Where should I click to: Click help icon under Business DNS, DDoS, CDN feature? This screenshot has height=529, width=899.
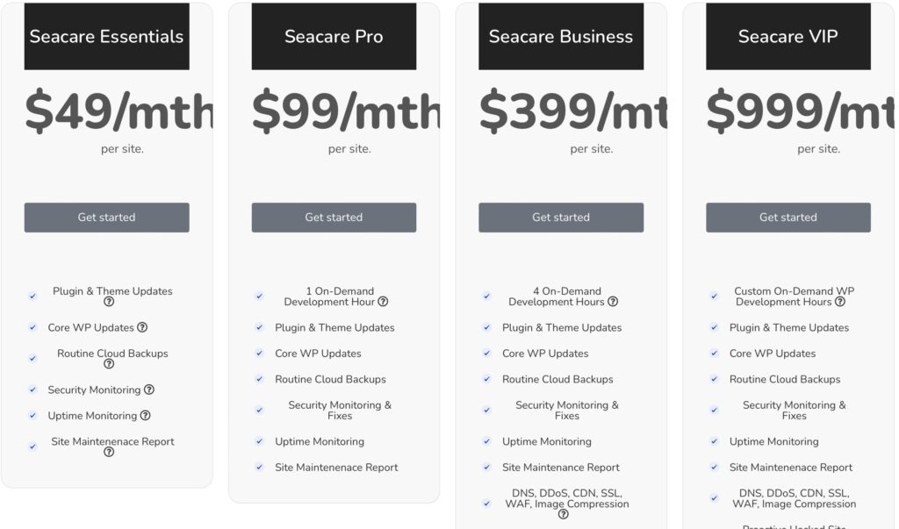[x=563, y=514]
